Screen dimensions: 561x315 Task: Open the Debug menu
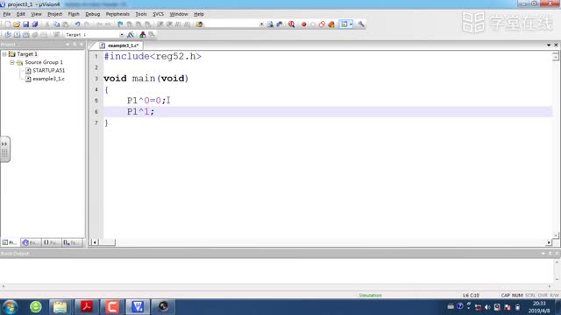[x=92, y=14]
